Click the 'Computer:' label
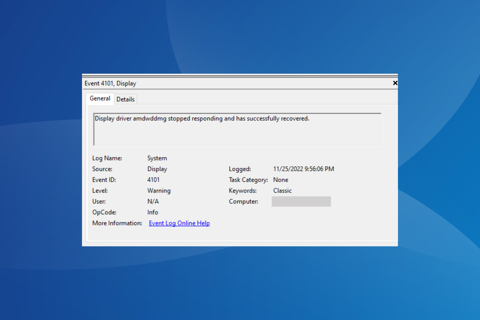Image resolution: width=480 pixels, height=320 pixels. click(243, 201)
